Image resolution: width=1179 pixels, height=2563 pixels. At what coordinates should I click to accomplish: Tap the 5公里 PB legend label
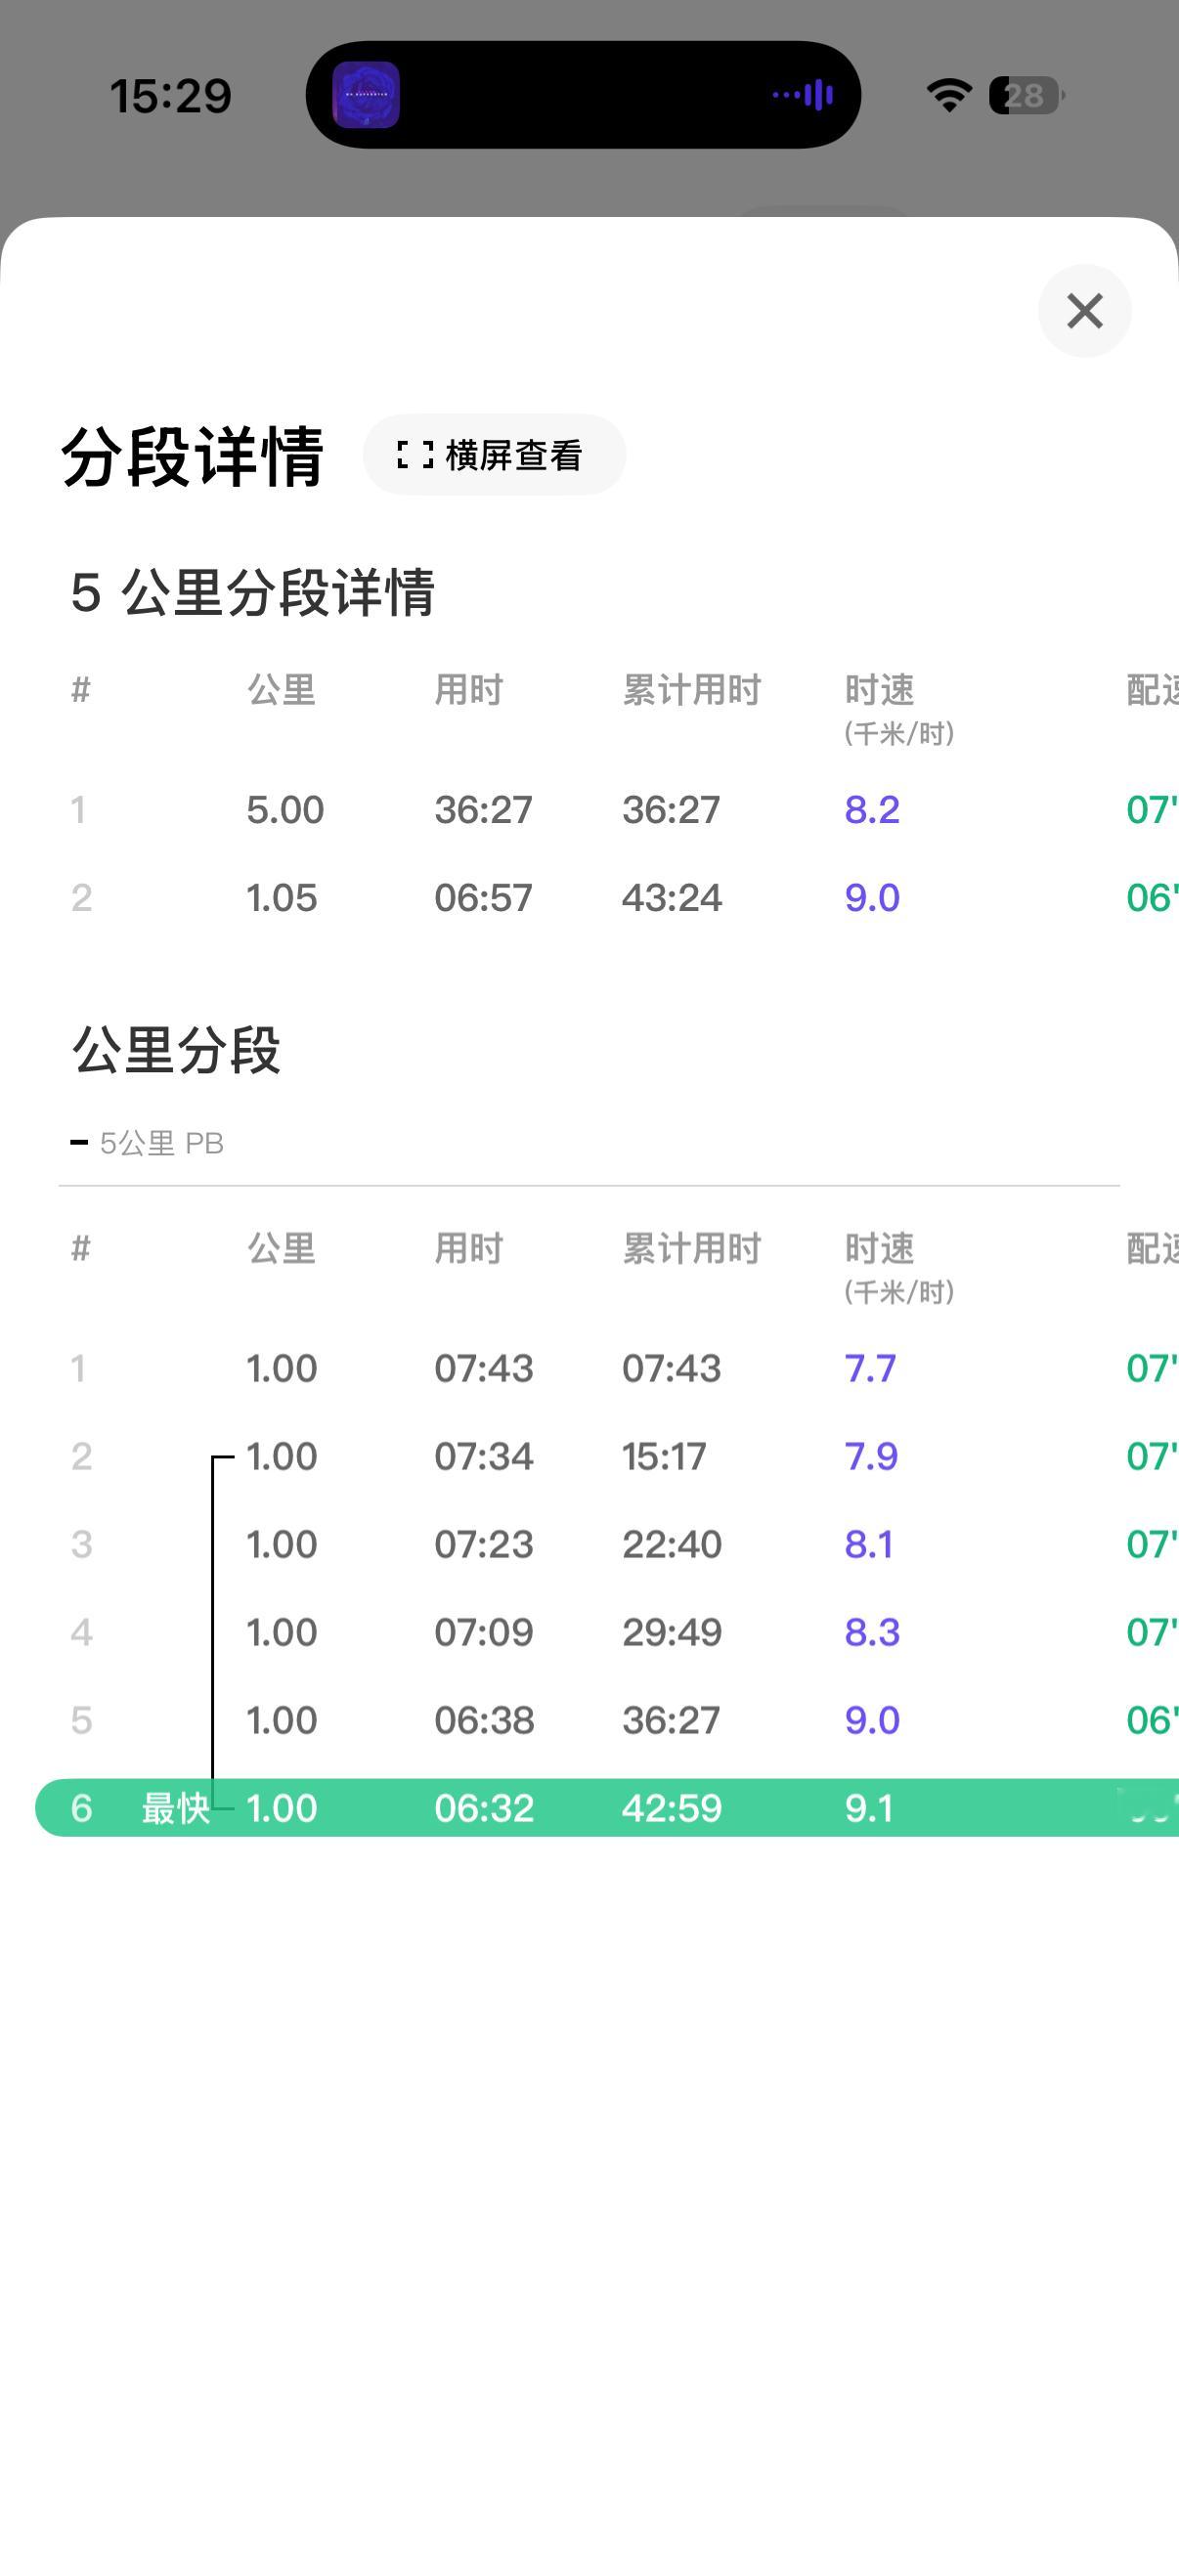click(x=161, y=1144)
